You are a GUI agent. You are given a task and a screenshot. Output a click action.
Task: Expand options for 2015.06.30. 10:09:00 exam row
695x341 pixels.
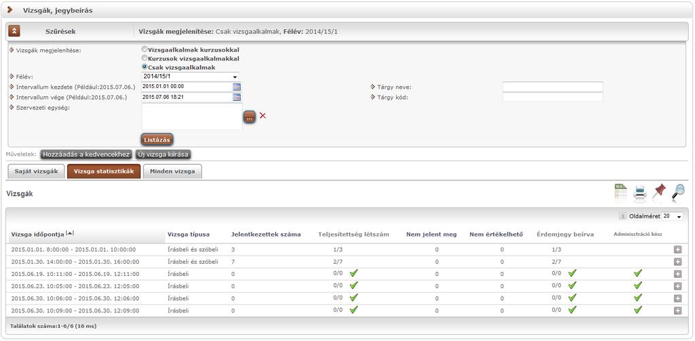pyautogui.click(x=677, y=311)
